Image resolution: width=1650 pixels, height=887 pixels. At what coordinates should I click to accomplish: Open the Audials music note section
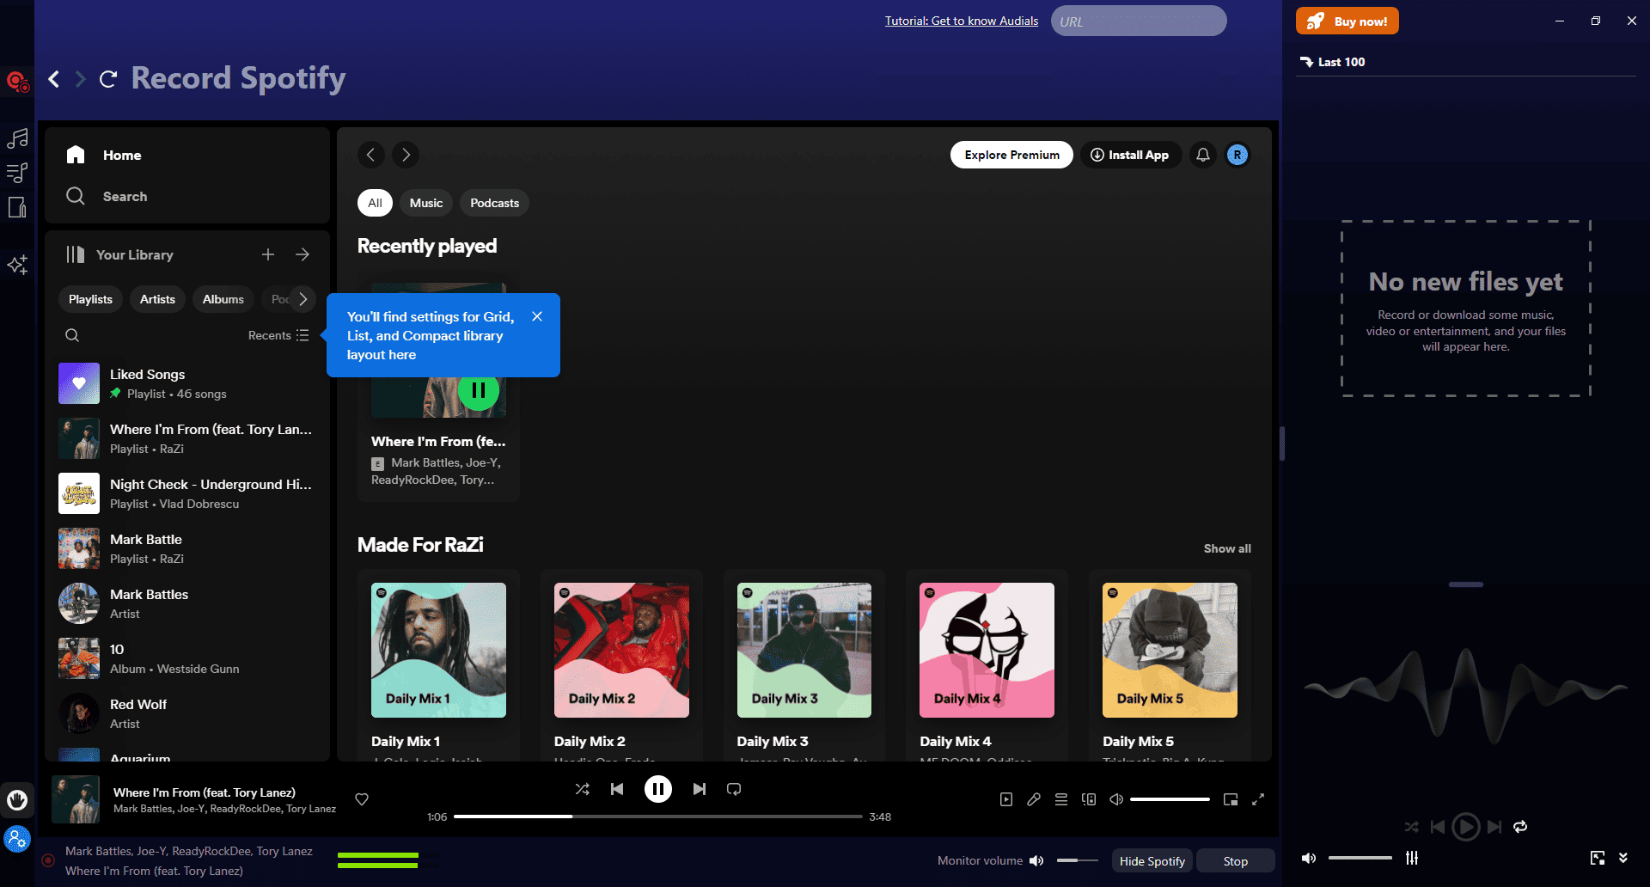[17, 138]
